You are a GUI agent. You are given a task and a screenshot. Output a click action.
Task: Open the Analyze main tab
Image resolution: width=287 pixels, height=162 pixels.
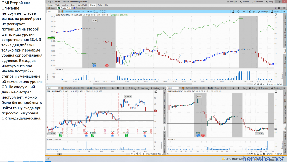pyautogui.click(x=65, y=5)
